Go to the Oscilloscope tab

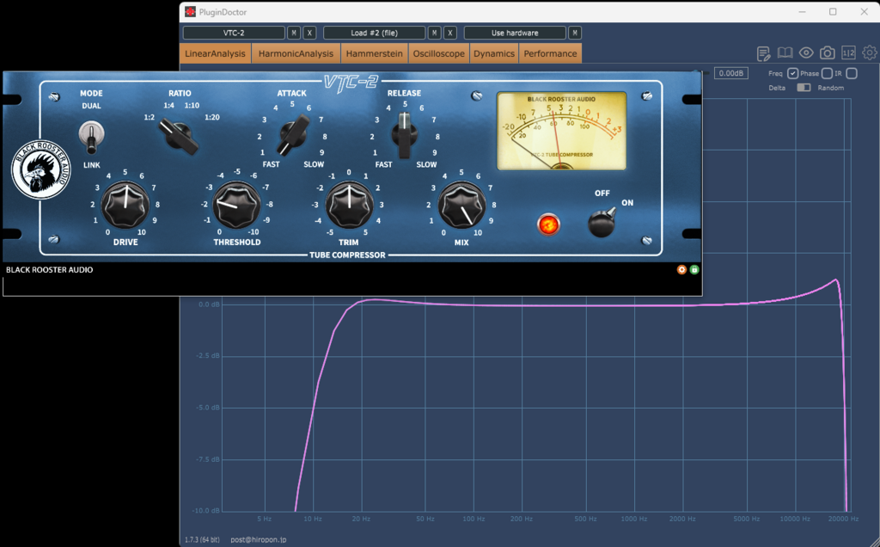pyautogui.click(x=439, y=53)
